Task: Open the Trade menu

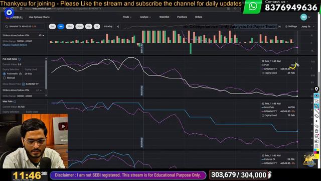Action: pos(127,17)
